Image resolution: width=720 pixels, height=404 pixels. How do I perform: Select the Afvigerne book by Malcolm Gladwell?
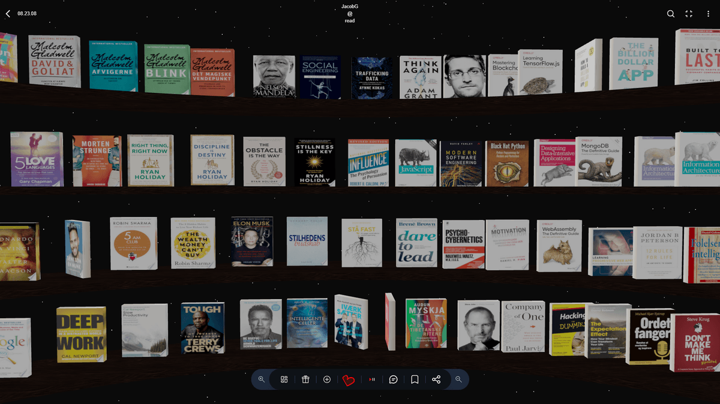[113, 66]
